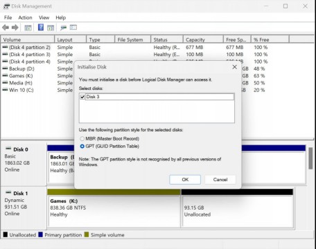The height and width of the screenshot is (249, 316).
Task: Click the Forward arrow in the toolbar
Action: tap(15, 28)
